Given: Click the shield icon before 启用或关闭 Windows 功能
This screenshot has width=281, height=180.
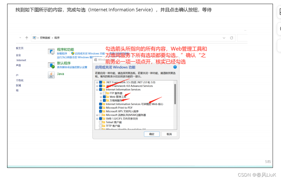Looking at the screenshot, I should (x=73, y=53).
